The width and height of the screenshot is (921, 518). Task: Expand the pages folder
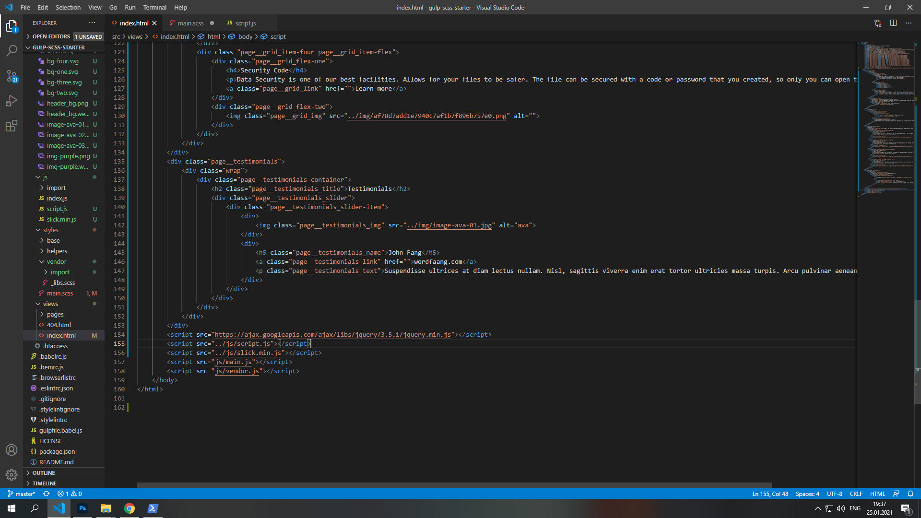tap(64, 315)
